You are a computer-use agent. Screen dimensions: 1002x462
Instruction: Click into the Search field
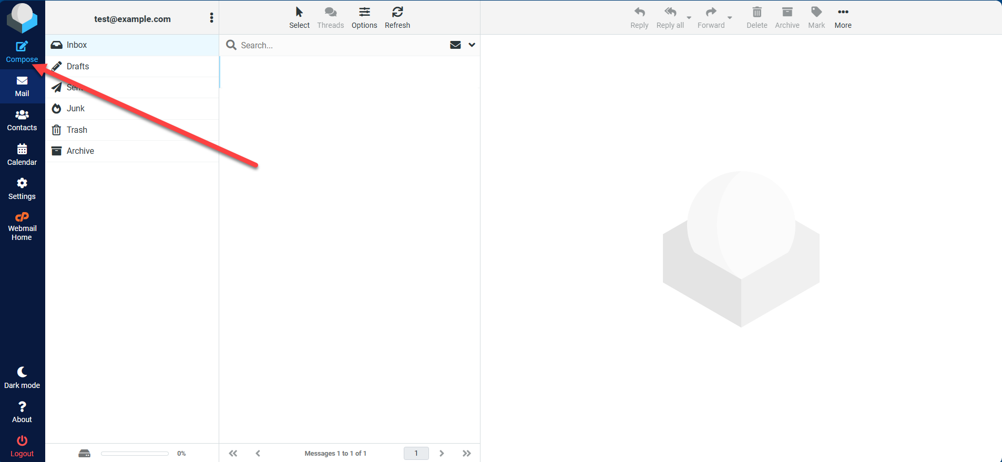pyautogui.click(x=342, y=45)
